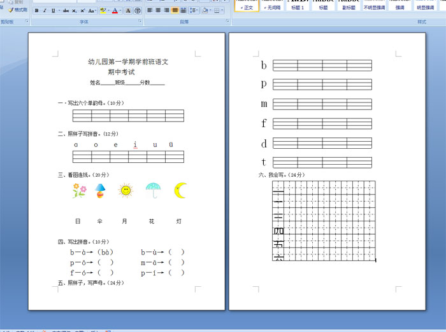Screen dimensions: 446x332
Task: Open the Change Case (Aa) menu
Action: coord(91,11)
